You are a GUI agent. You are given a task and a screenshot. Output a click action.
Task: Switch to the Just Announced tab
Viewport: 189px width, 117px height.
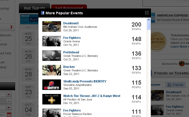pyautogui.click(x=69, y=7)
